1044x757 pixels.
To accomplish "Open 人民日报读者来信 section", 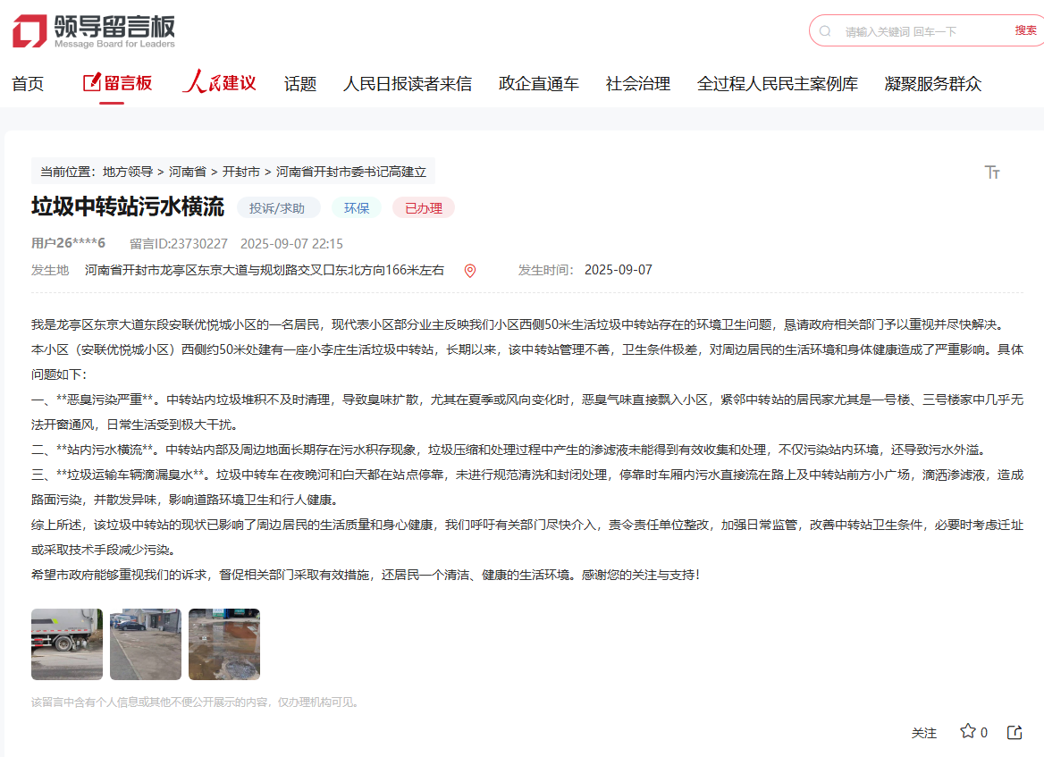I will [408, 84].
